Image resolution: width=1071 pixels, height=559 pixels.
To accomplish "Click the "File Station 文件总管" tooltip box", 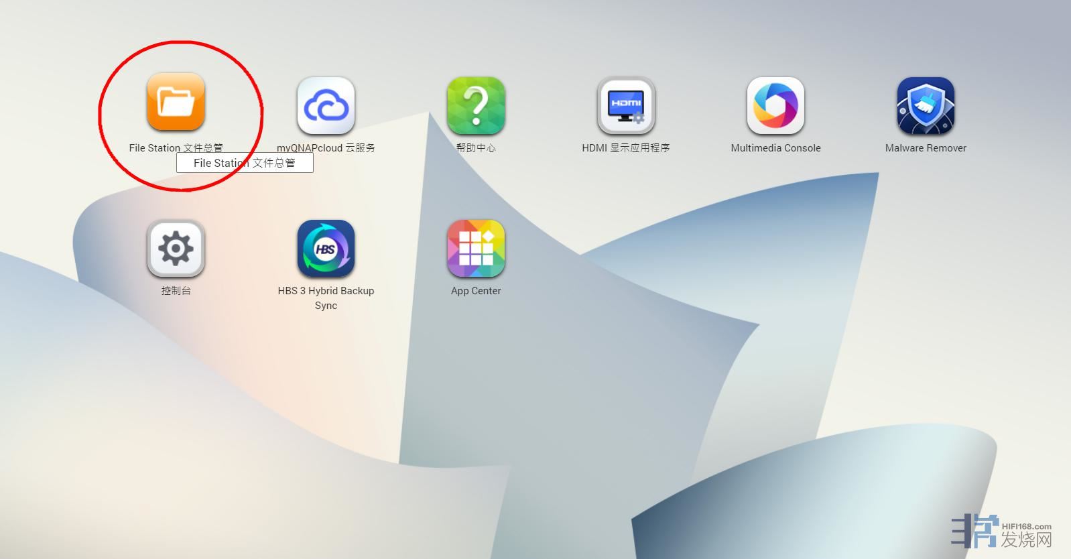I will tap(245, 163).
